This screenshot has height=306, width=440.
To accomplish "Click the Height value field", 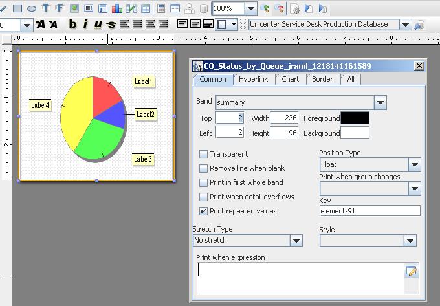I will point(284,133).
